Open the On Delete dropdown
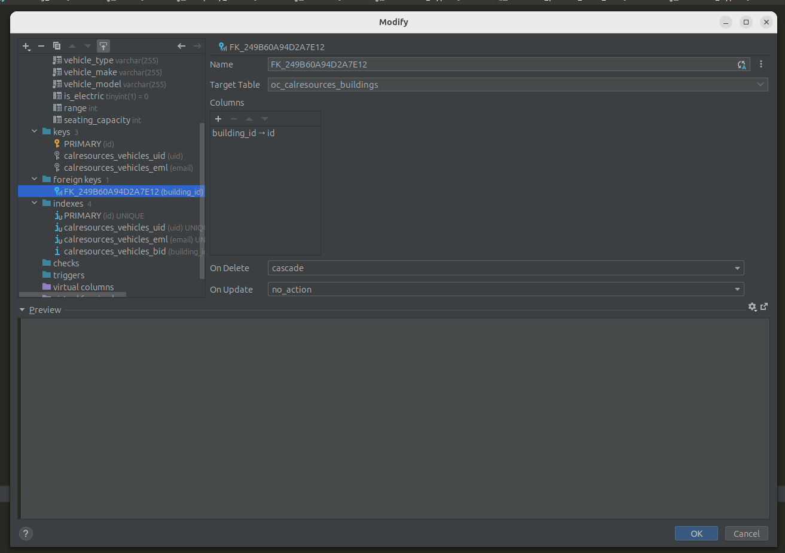785x553 pixels. [737, 268]
